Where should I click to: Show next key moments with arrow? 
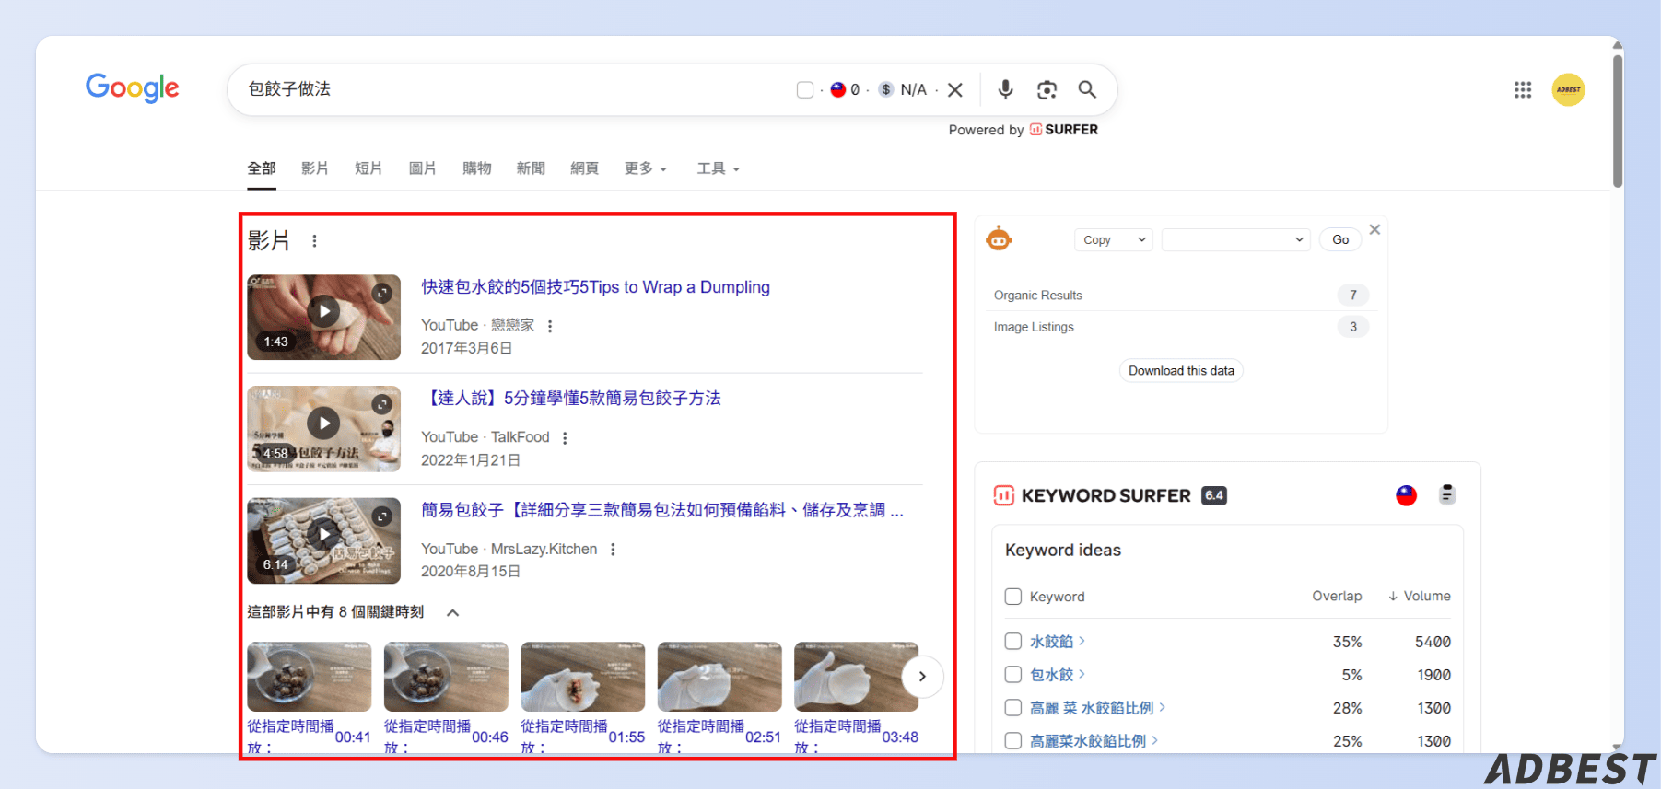(922, 677)
